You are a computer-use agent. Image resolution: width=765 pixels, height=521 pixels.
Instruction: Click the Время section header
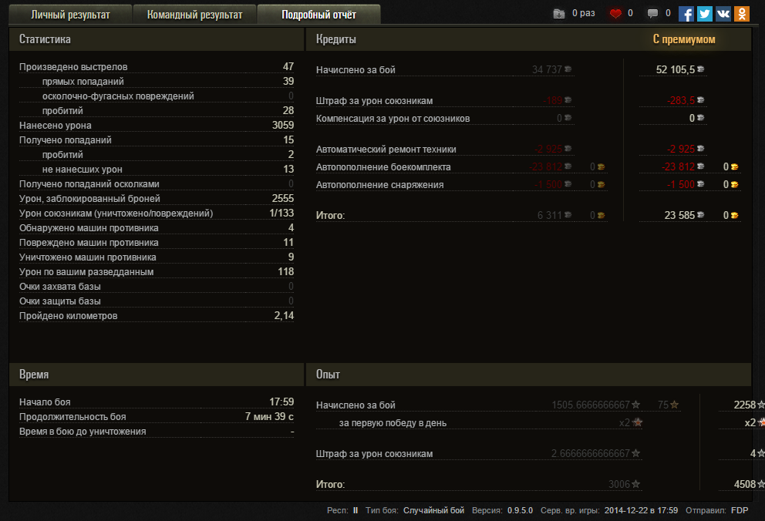click(156, 375)
